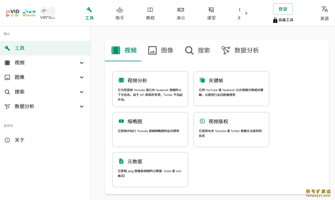Select the 工具 item in the sidebar
335x200 pixels.
[x=45, y=48]
